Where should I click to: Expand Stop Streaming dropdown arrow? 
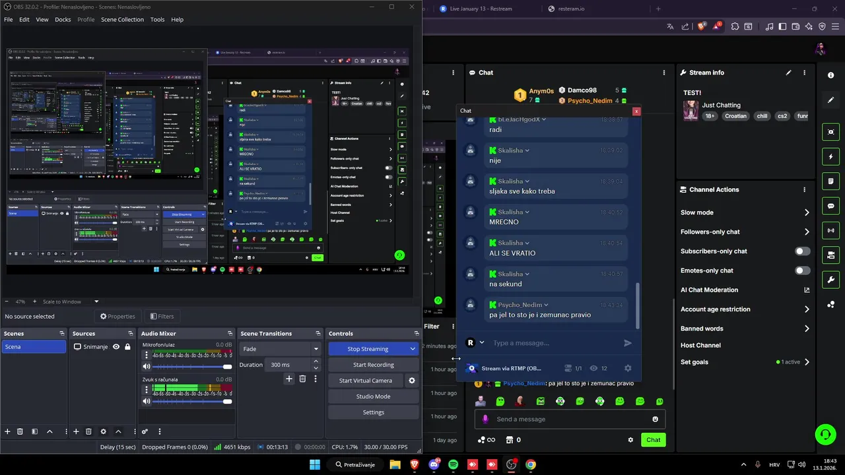click(413, 349)
